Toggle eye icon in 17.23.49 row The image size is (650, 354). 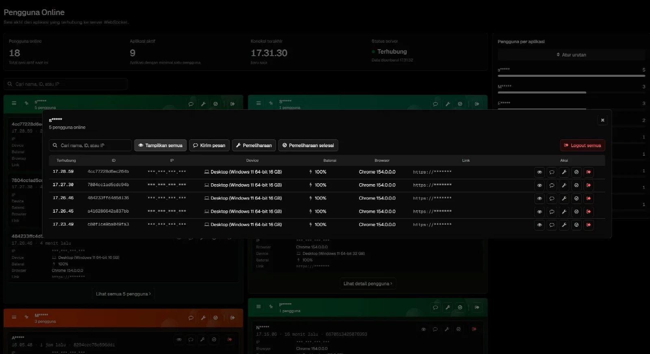click(539, 225)
